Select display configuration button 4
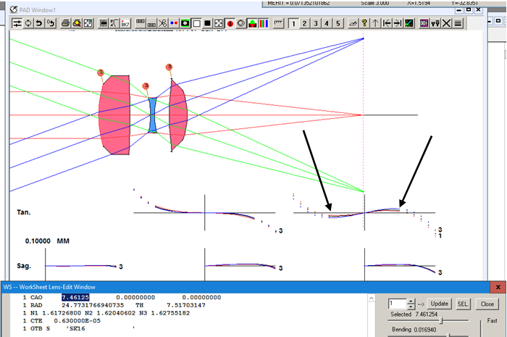This screenshot has width=507, height=337. pos(327,23)
